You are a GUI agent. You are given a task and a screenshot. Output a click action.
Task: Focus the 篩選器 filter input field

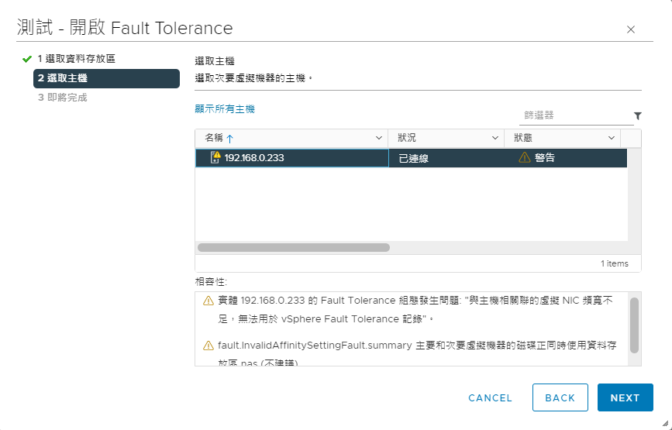(575, 115)
